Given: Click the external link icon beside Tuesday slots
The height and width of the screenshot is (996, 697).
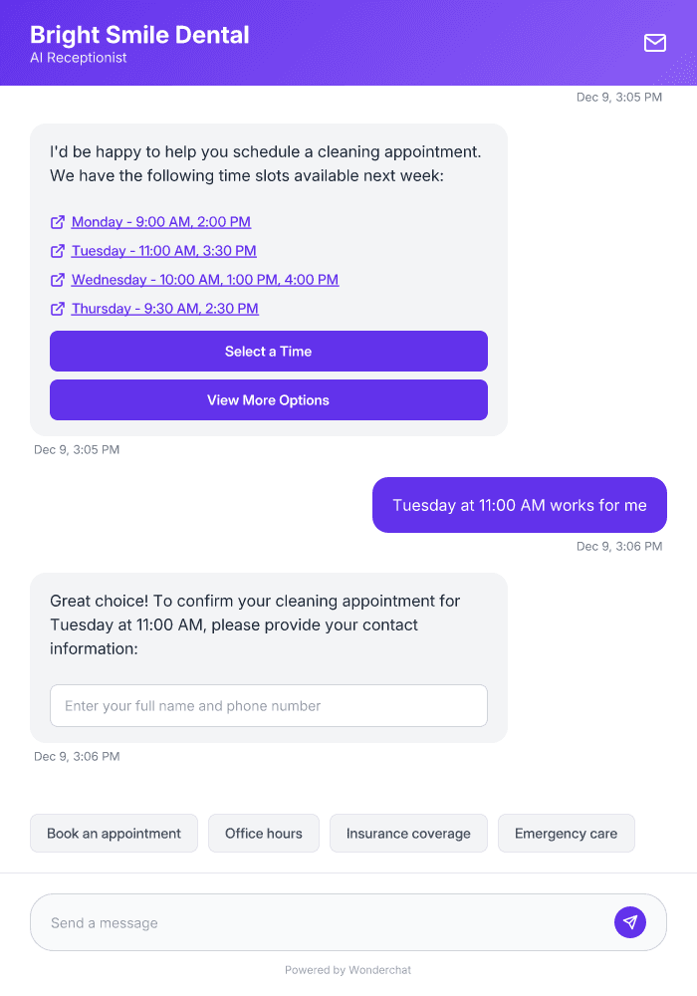Looking at the screenshot, I should click(x=57, y=251).
